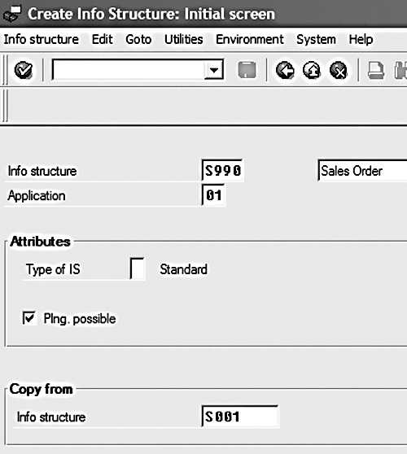Click the Type of IS input box

(x=137, y=268)
